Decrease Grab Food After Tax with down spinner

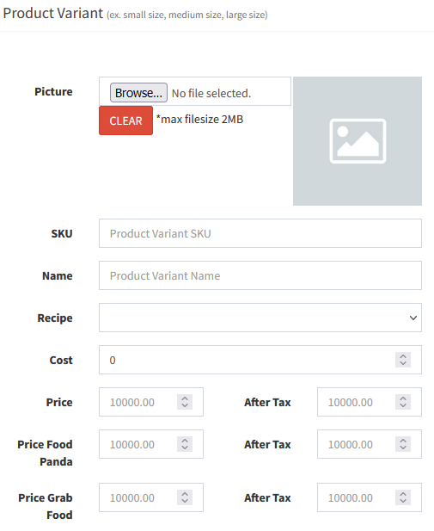(x=403, y=501)
